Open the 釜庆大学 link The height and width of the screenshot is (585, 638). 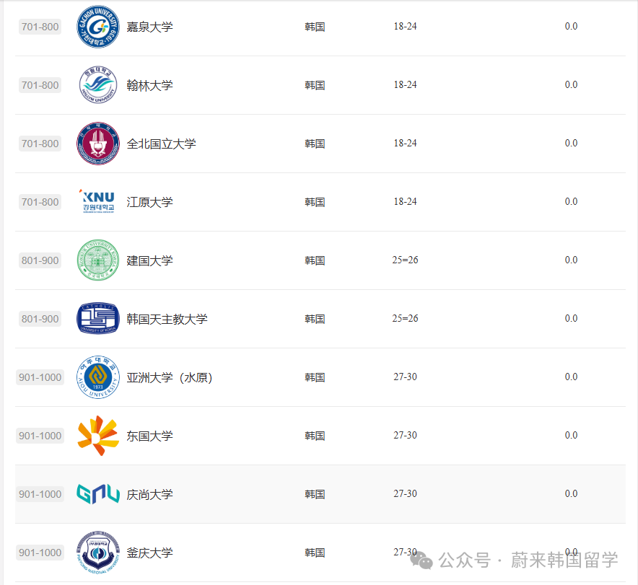tap(149, 553)
